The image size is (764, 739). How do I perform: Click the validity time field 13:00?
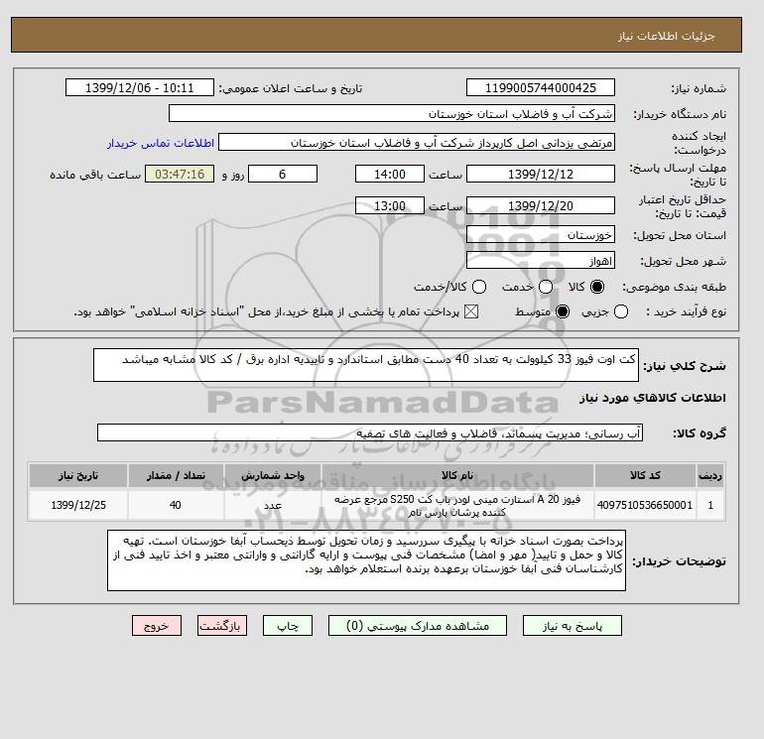(389, 205)
